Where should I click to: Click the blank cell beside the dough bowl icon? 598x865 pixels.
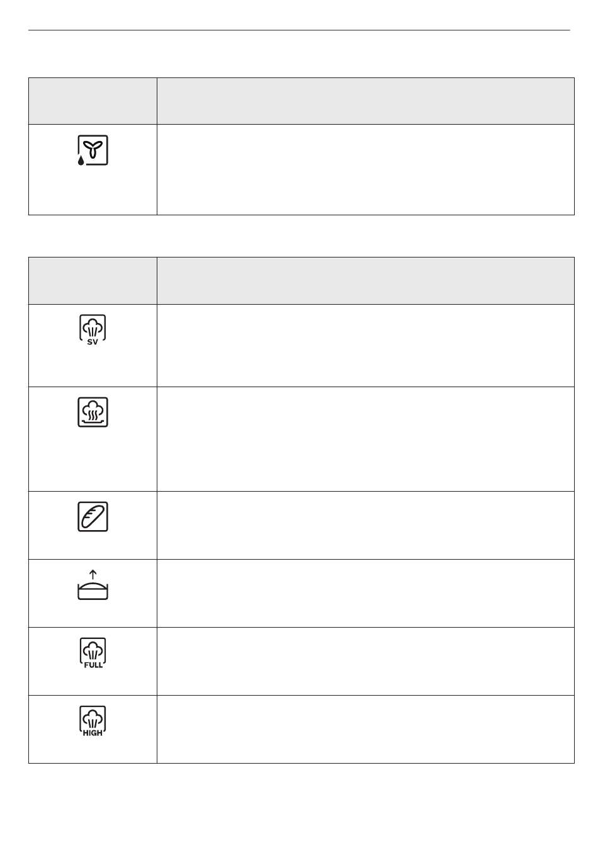pyautogui.click(x=366, y=593)
